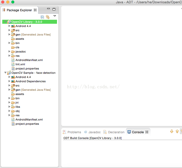Click the yellow macOS minimize window button
This screenshot has height=168, width=182.
[8, 2]
